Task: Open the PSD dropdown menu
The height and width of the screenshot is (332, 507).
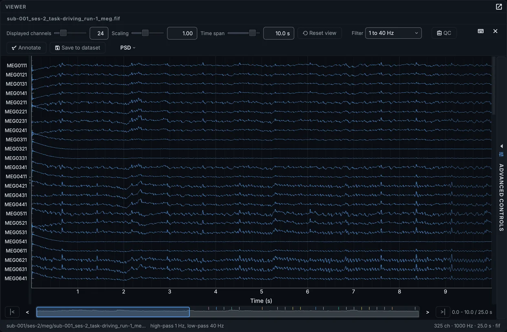Action: pyautogui.click(x=128, y=48)
